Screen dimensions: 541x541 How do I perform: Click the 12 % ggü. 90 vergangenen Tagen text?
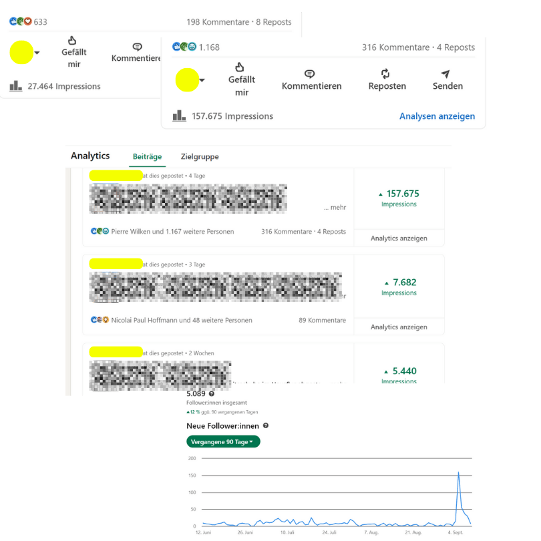(x=222, y=412)
